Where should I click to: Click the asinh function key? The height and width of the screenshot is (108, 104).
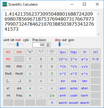[63, 103]
